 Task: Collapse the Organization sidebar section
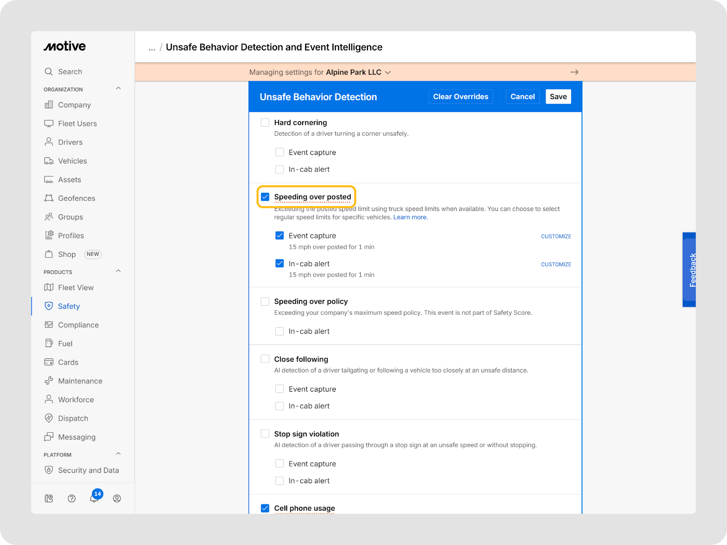(118, 89)
